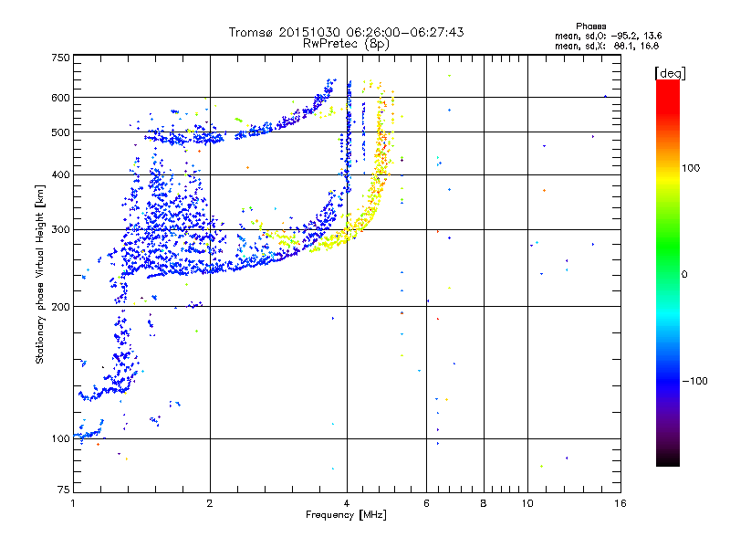Click the 'mean, sd,O: -95.2, 13.6' text
This screenshot has width=730, height=548.
608,36
